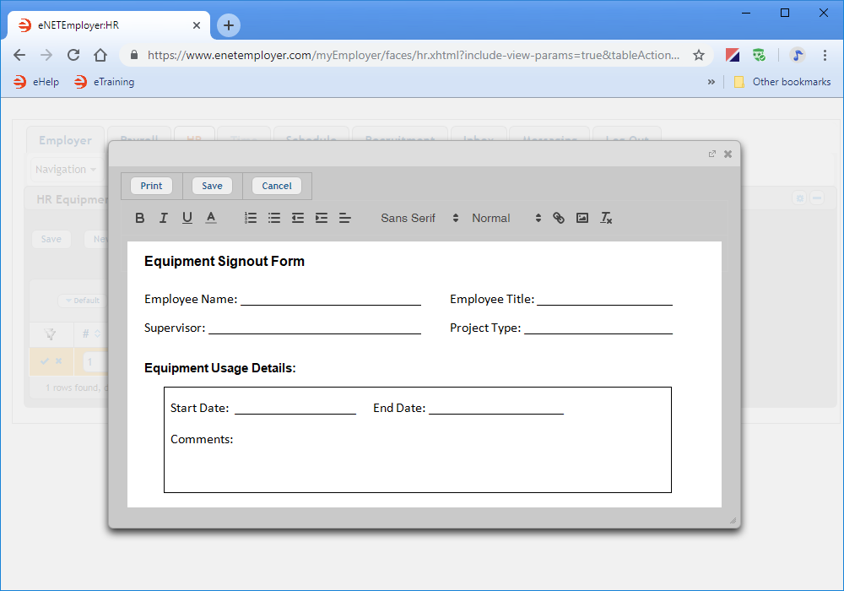Toggle italic formatting in editor toolbar

pos(164,218)
